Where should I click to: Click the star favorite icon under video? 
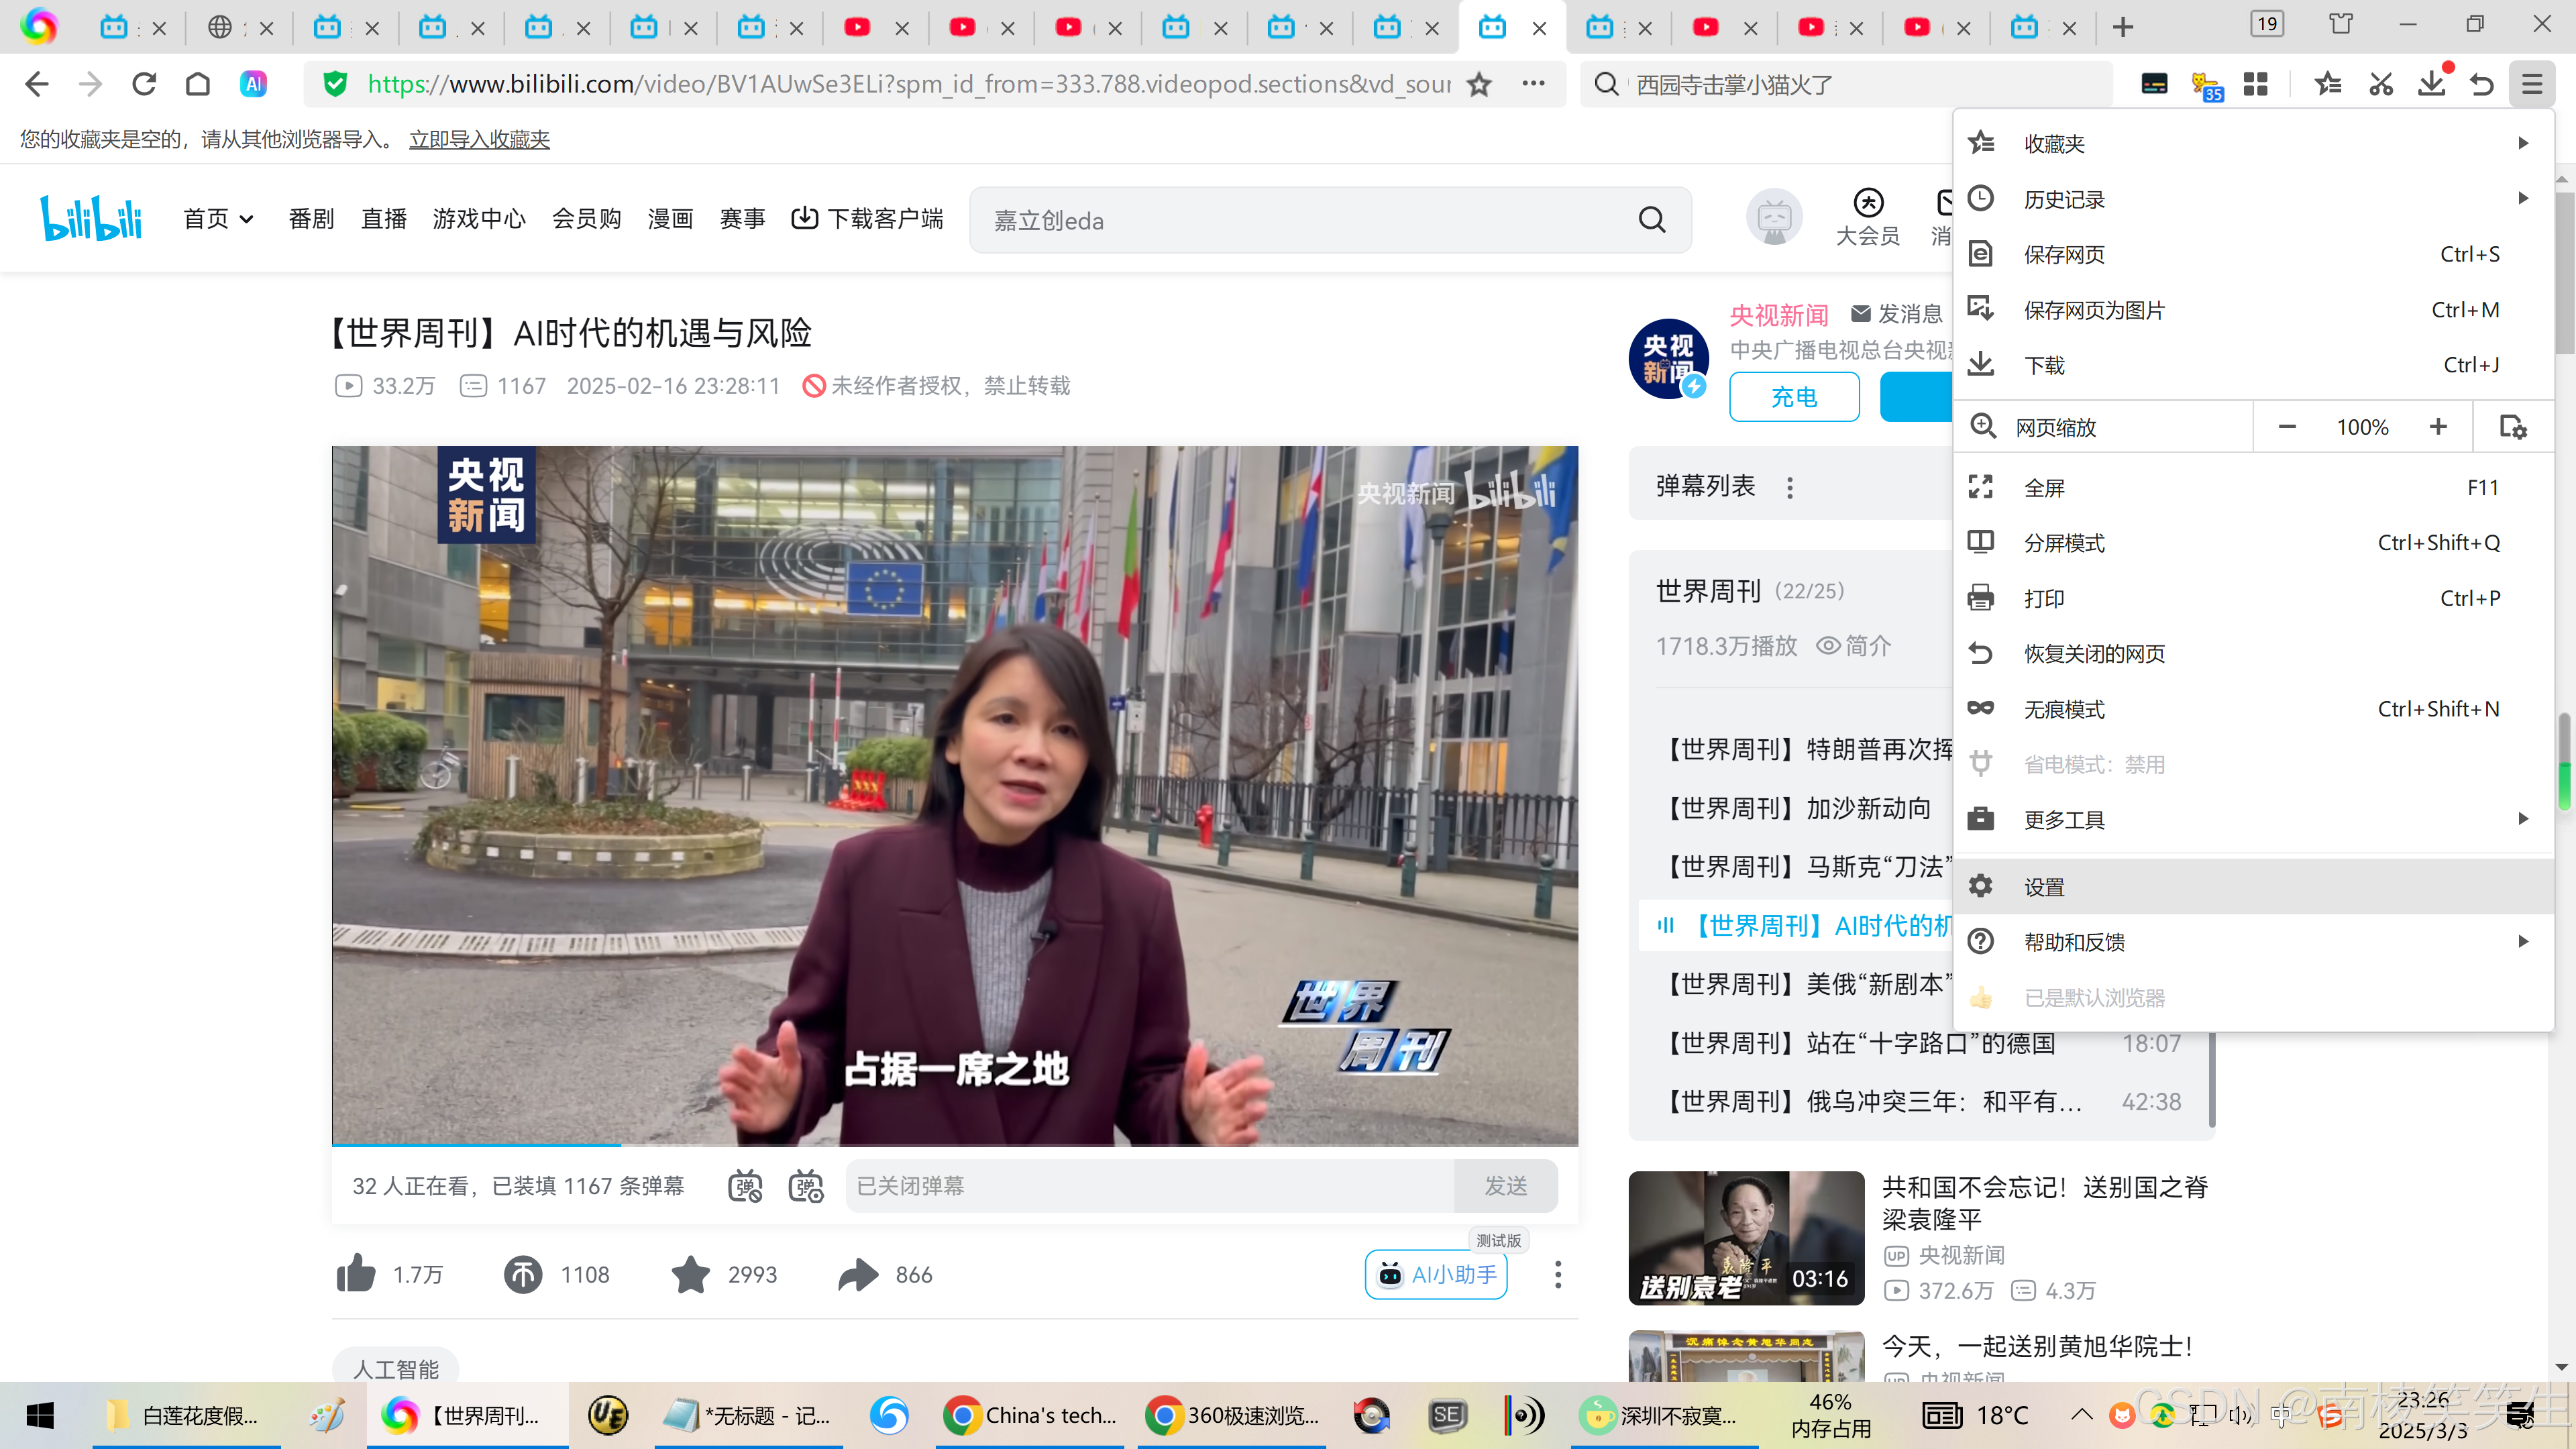click(x=690, y=1274)
